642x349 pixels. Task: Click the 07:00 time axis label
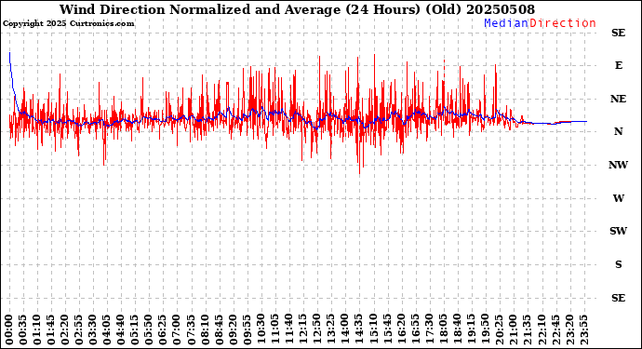point(177,329)
